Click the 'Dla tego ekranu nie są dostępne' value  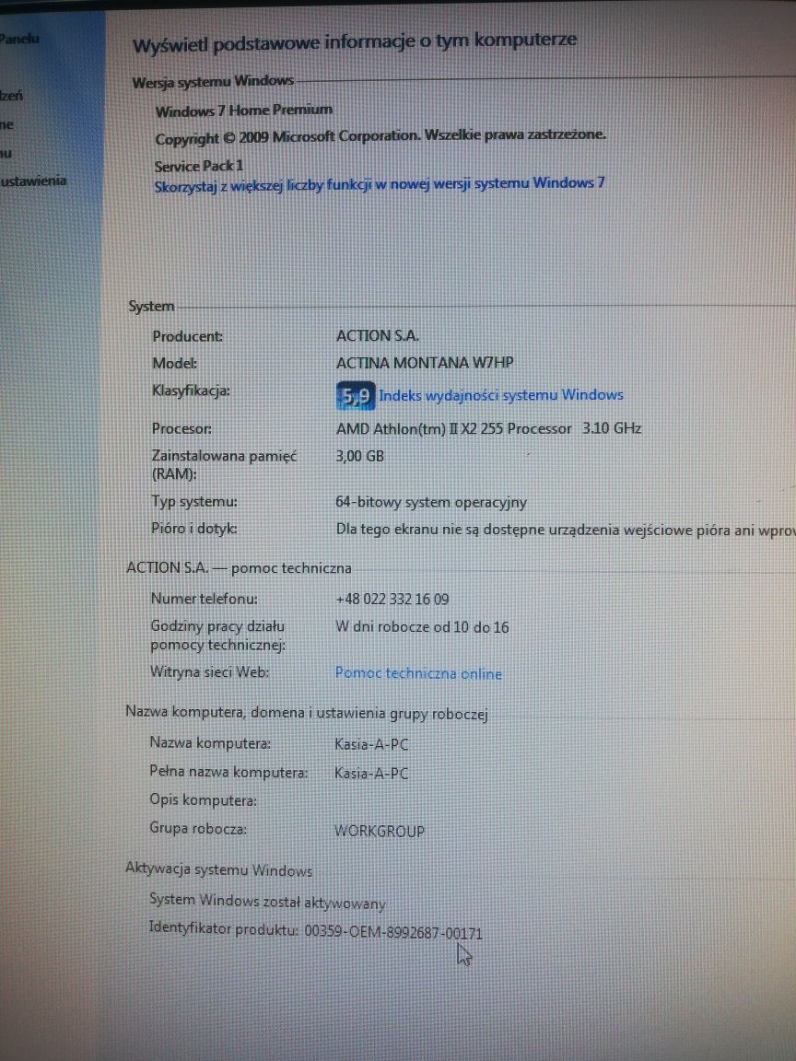pyautogui.click(x=566, y=530)
